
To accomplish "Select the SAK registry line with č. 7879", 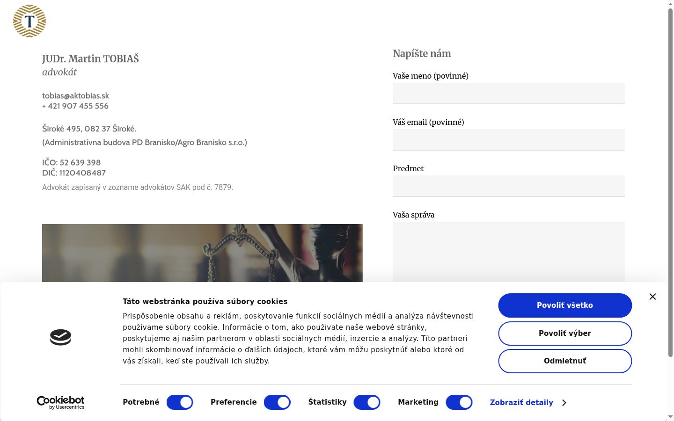I will (x=138, y=188).
